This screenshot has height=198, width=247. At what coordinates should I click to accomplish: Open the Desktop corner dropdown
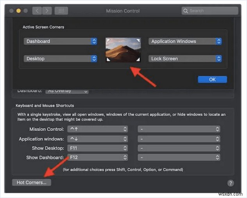click(60, 59)
